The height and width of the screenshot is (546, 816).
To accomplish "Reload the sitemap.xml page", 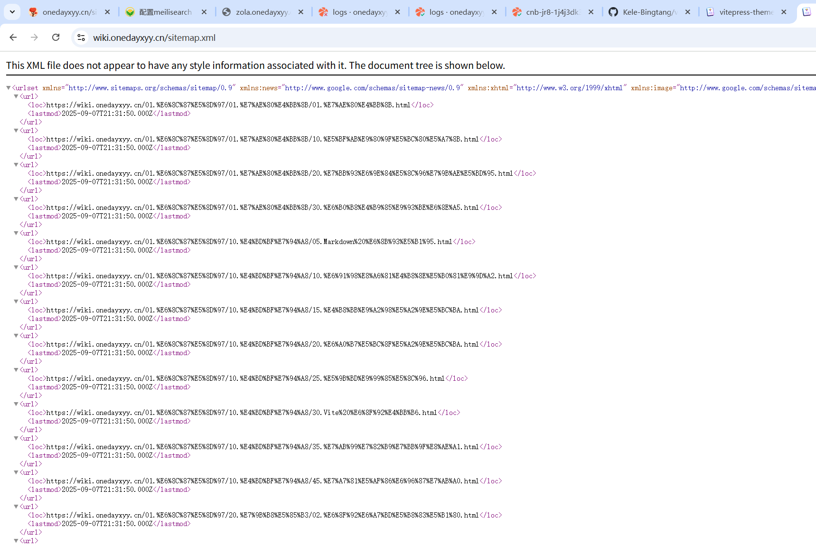I will tap(56, 38).
